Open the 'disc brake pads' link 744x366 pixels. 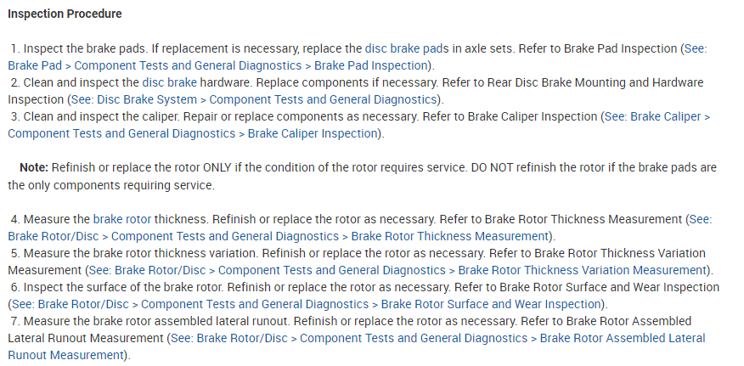(x=403, y=50)
